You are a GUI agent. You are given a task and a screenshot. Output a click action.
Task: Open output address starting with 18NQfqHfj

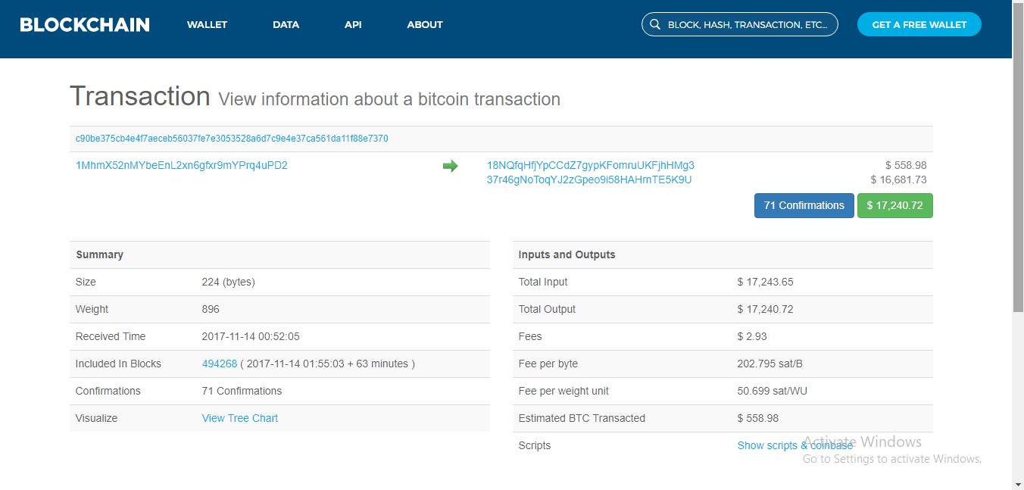pos(590,165)
